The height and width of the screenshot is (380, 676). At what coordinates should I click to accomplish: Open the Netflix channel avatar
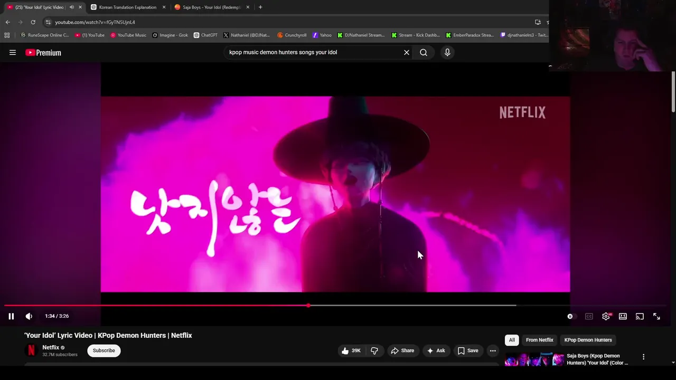tap(31, 350)
